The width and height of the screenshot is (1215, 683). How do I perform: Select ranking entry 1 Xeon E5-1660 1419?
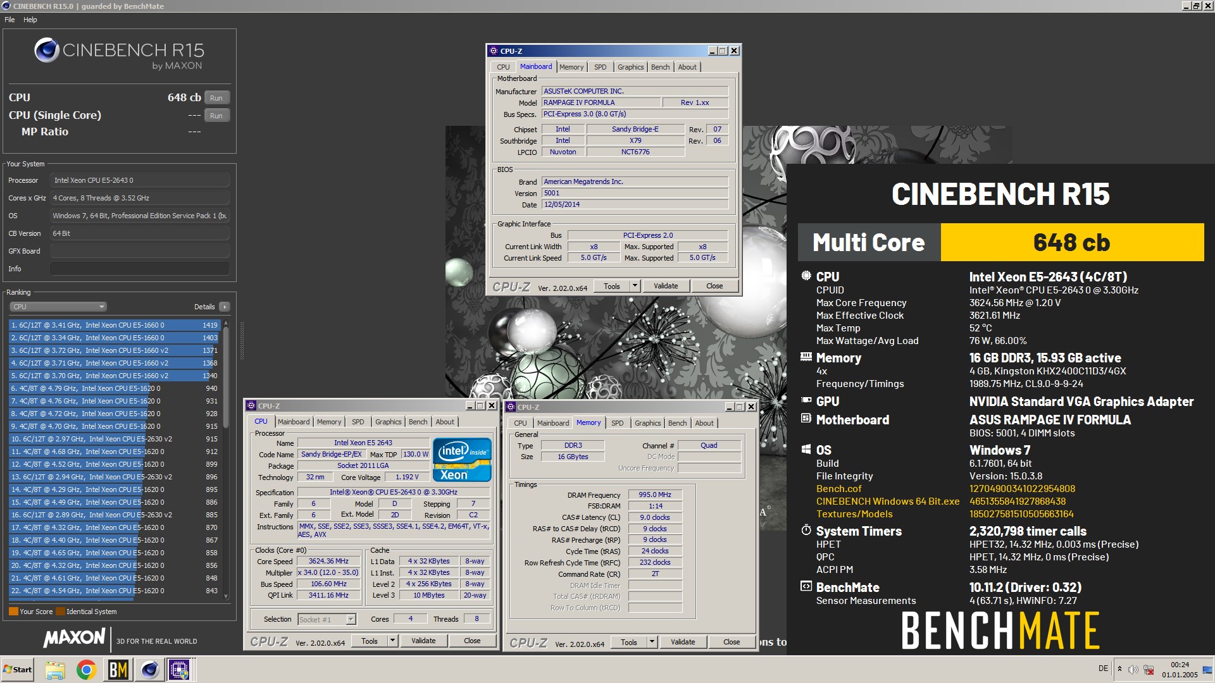pyautogui.click(x=114, y=325)
